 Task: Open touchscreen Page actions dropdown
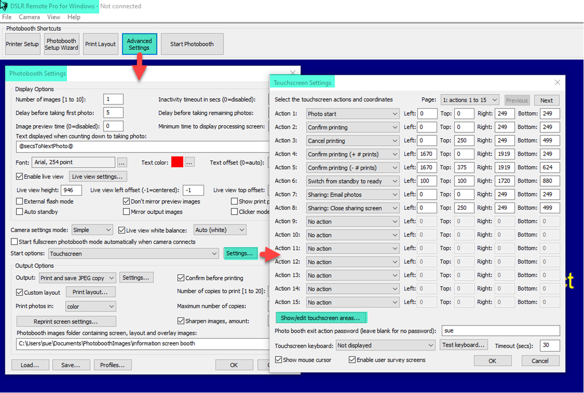click(470, 100)
